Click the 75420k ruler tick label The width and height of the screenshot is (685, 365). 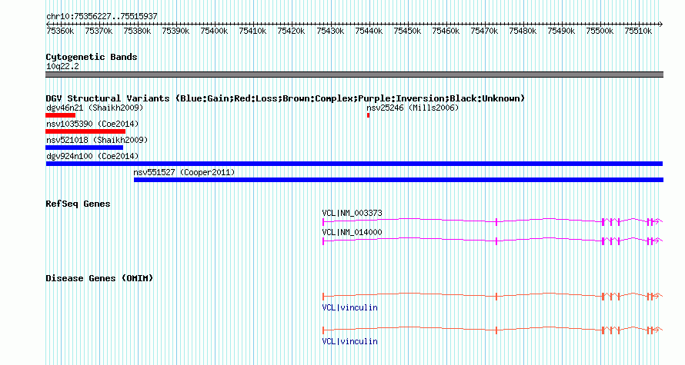tap(291, 31)
